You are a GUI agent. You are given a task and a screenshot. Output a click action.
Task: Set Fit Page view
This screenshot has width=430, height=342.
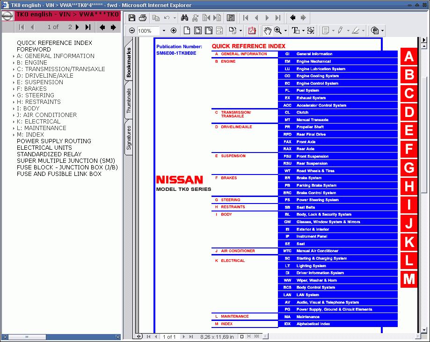[198, 30]
